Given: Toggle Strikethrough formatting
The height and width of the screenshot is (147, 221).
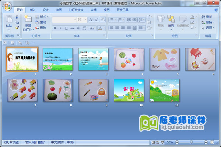Looking at the screenshot, I should pos(72,28).
